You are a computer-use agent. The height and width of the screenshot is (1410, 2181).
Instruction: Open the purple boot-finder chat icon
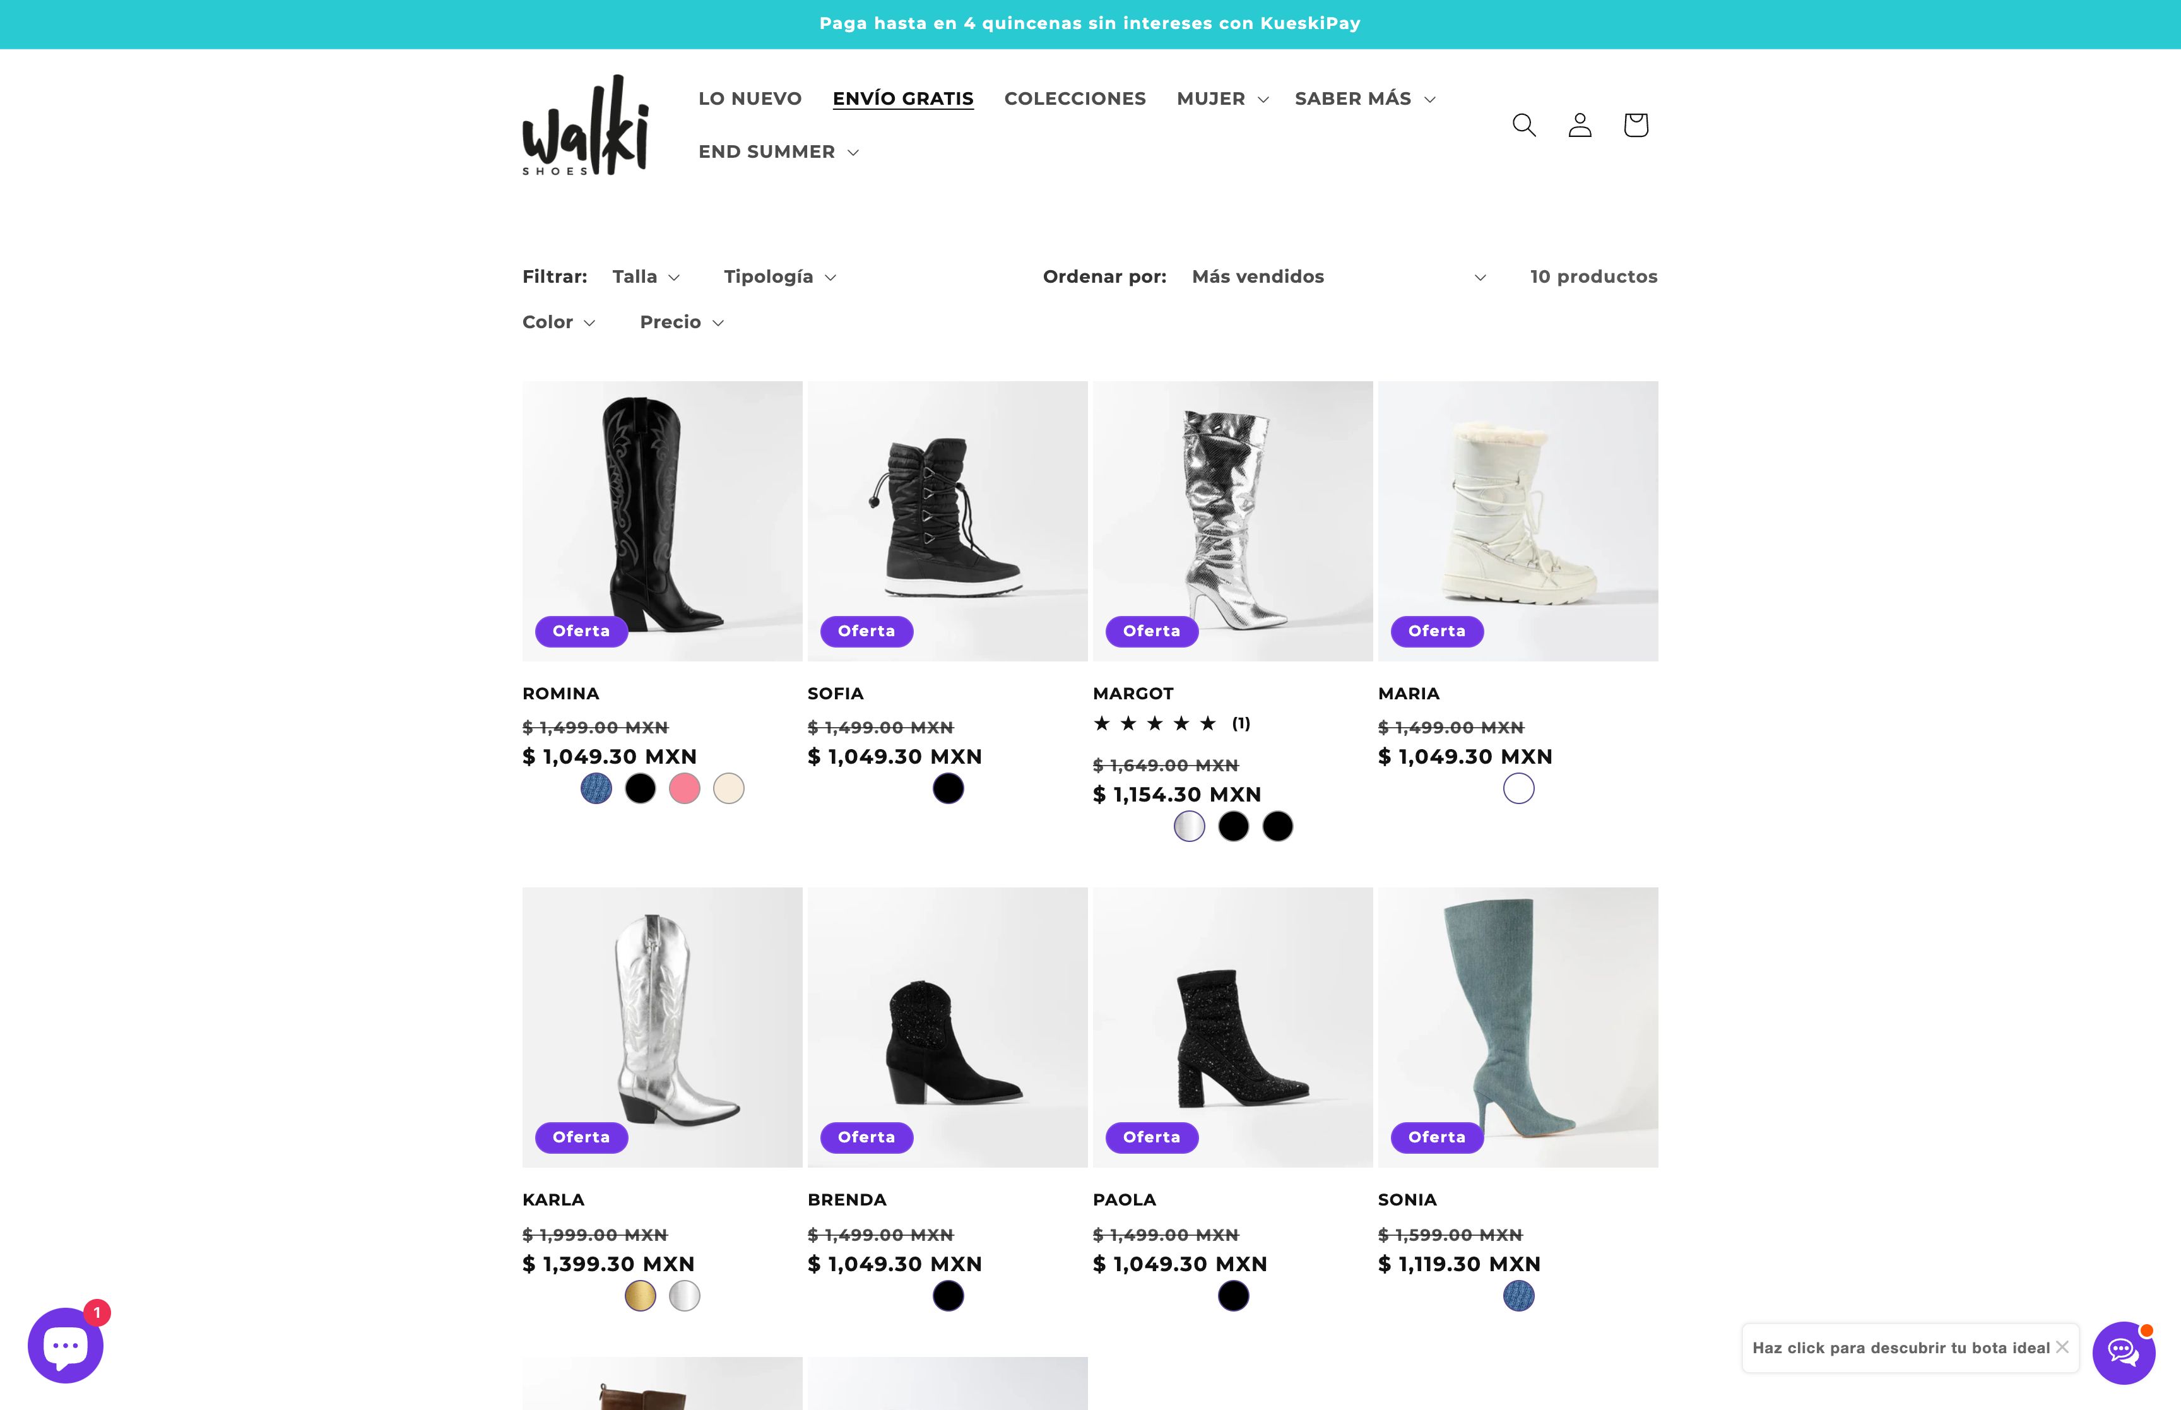(2124, 1353)
